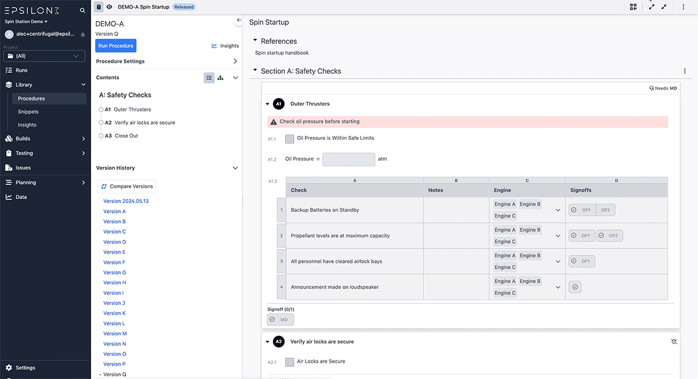
Task: Check Air Locks are Secure box
Action: point(290,362)
